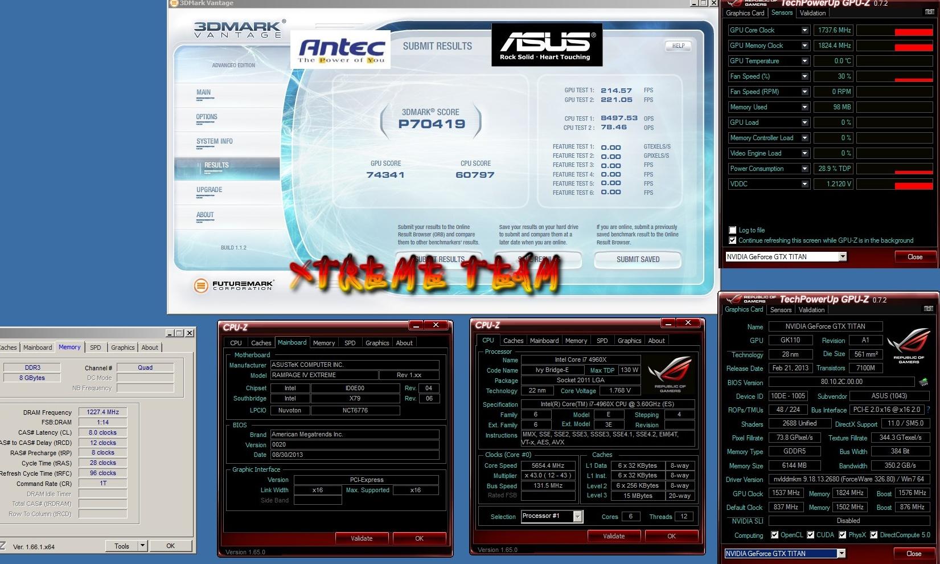
Task: Open Caches tab in CPU-Z processor window
Action: click(513, 341)
